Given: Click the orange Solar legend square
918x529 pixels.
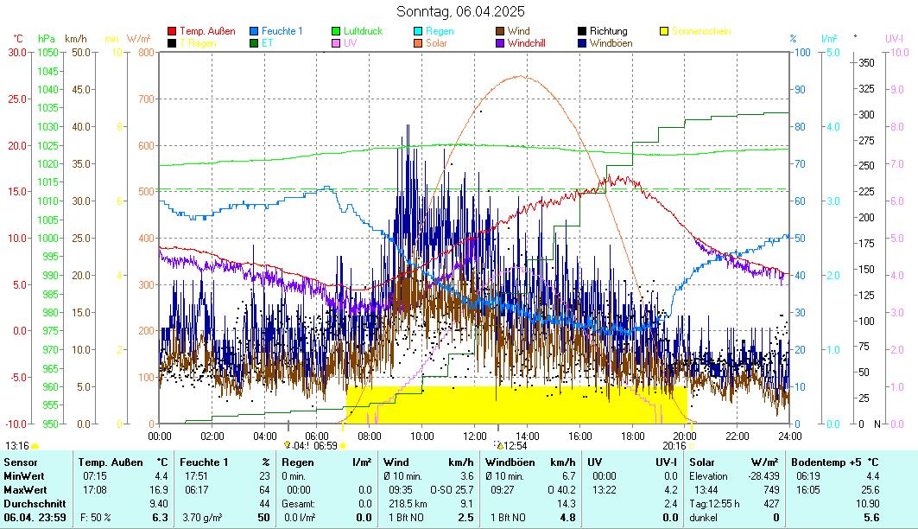Looking at the screenshot, I should coord(419,43).
